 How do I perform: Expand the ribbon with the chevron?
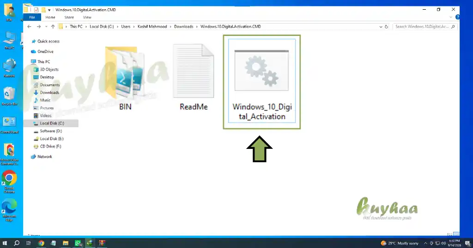click(x=451, y=17)
